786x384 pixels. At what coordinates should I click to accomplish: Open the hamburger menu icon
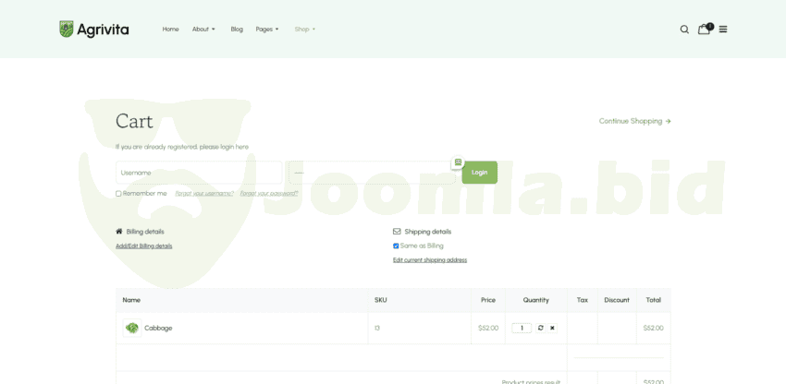(723, 30)
